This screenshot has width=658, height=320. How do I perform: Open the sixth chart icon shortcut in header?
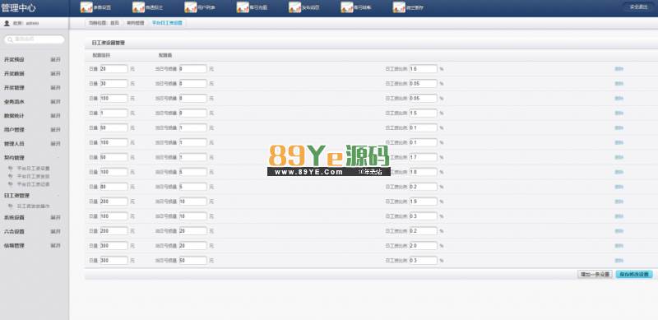pos(346,7)
